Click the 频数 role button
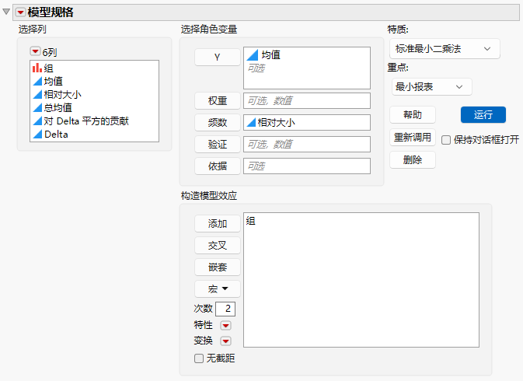This screenshot has width=523, height=381. 218,122
